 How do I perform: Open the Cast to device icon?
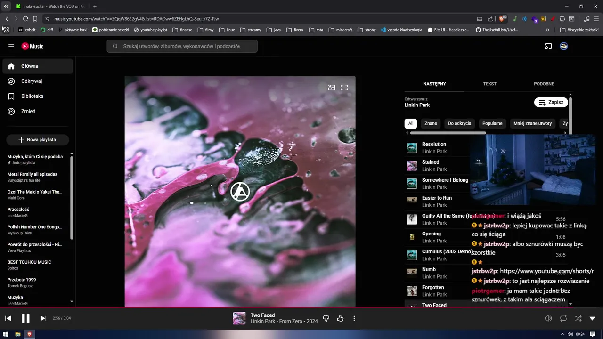click(x=548, y=46)
